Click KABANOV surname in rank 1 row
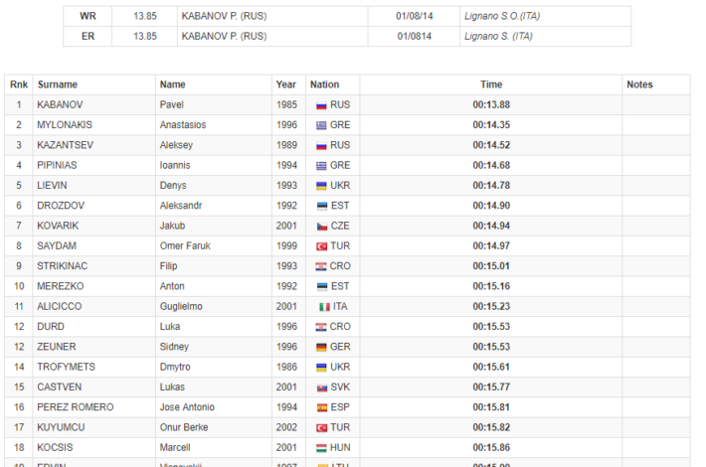 click(x=60, y=105)
